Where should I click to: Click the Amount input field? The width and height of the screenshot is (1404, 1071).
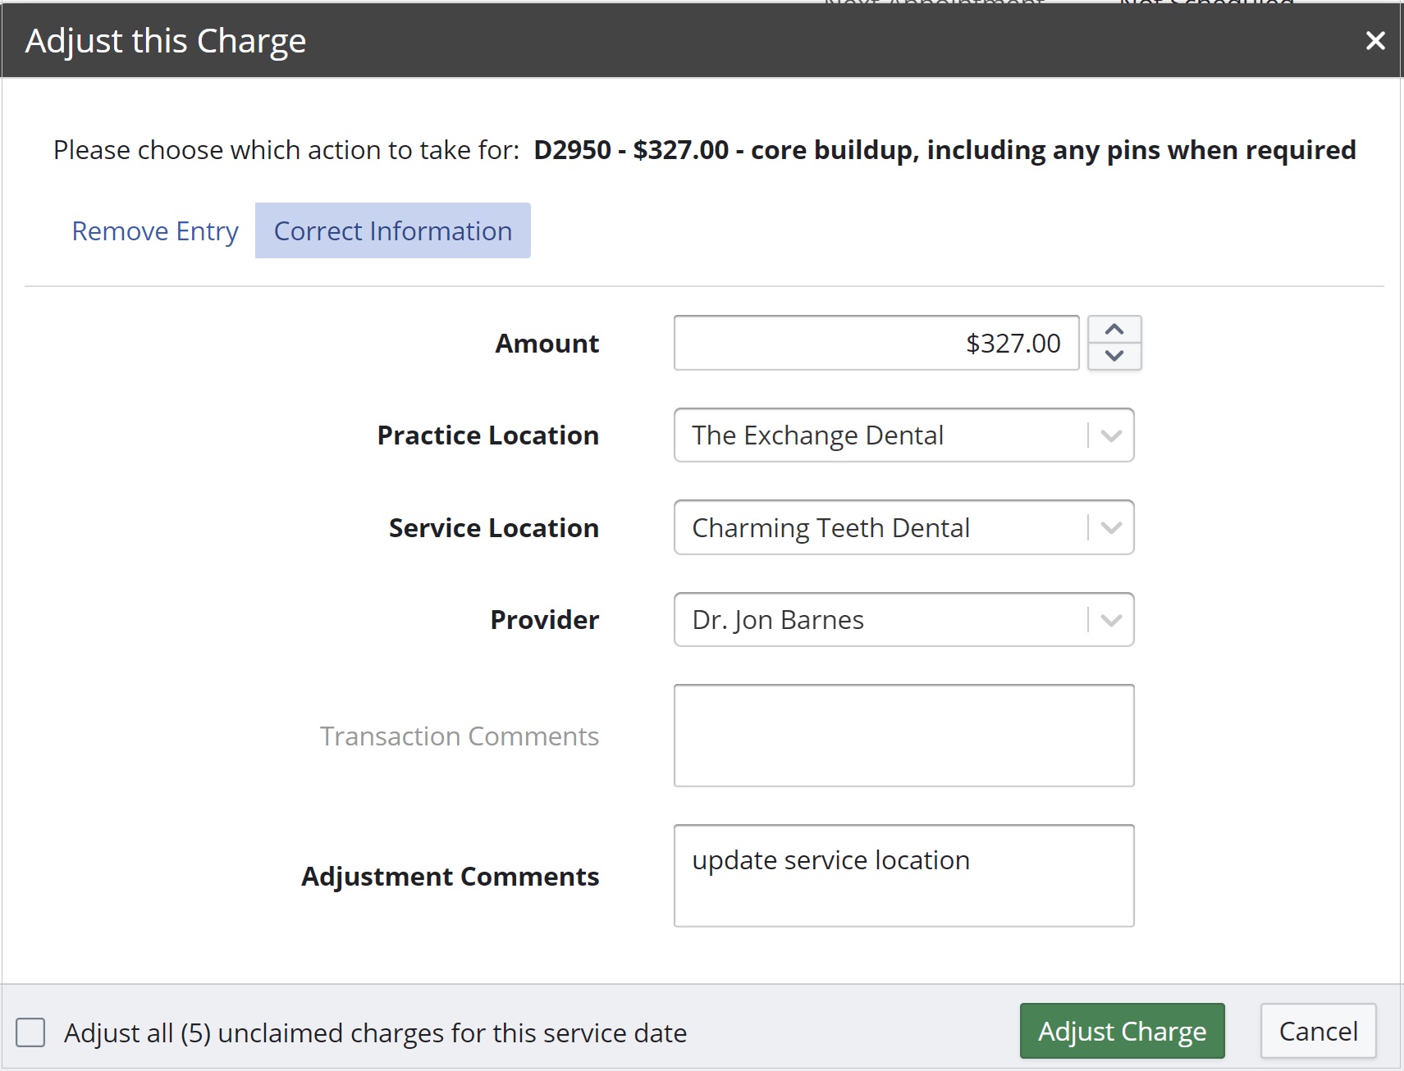pyautogui.click(x=876, y=343)
